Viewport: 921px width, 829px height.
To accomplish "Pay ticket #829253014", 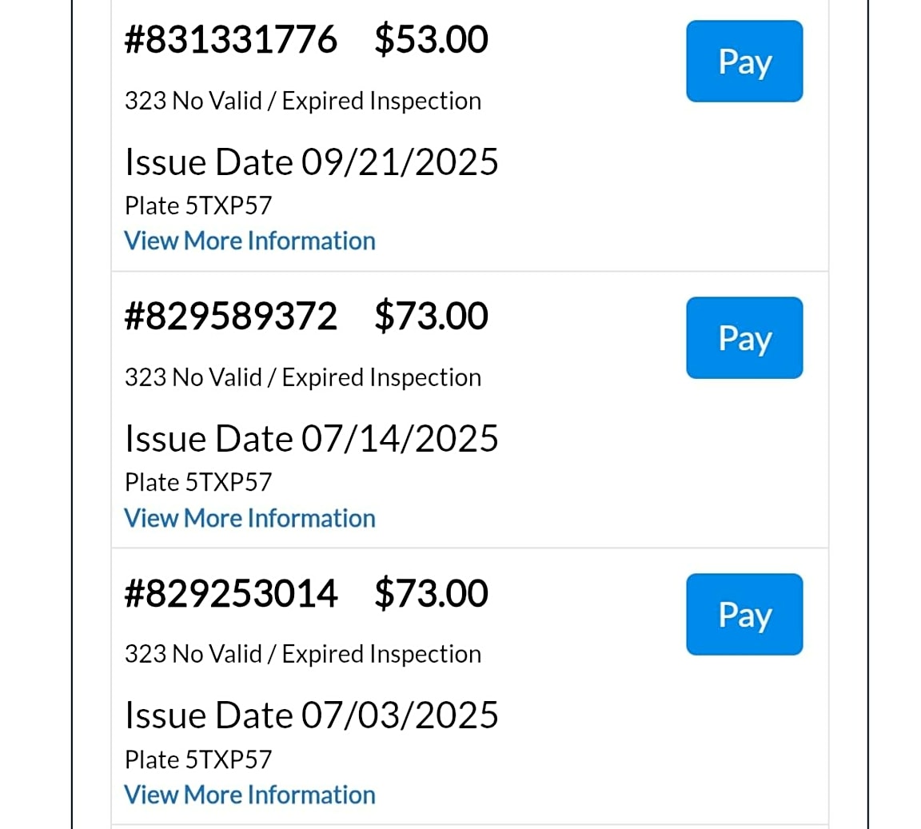I will click(744, 615).
